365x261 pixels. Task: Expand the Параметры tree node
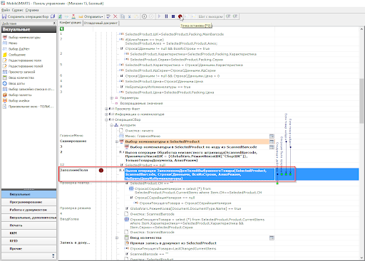(111, 98)
